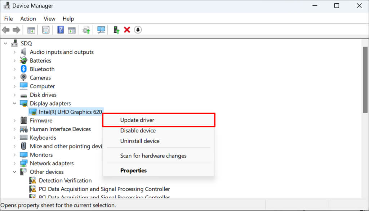Click the SDQ computer root icon

[14, 43]
